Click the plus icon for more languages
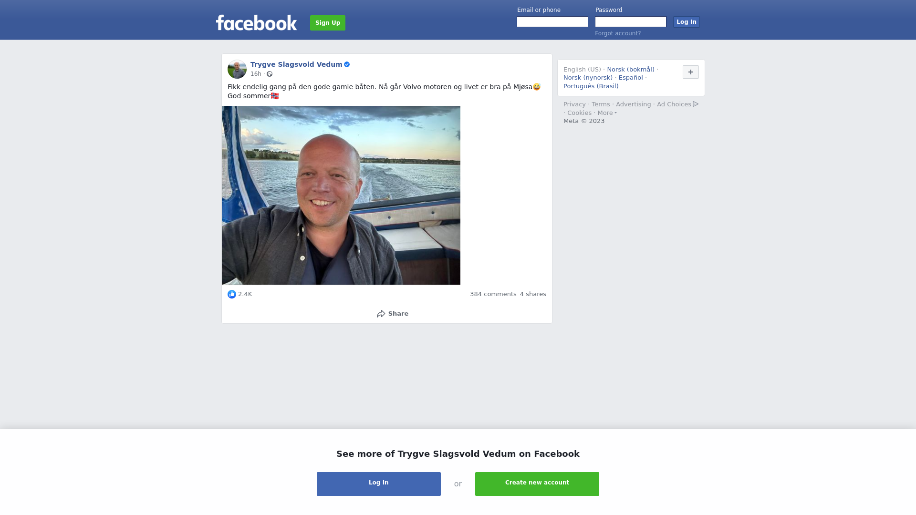Image resolution: width=916 pixels, height=515 pixels. (x=691, y=72)
